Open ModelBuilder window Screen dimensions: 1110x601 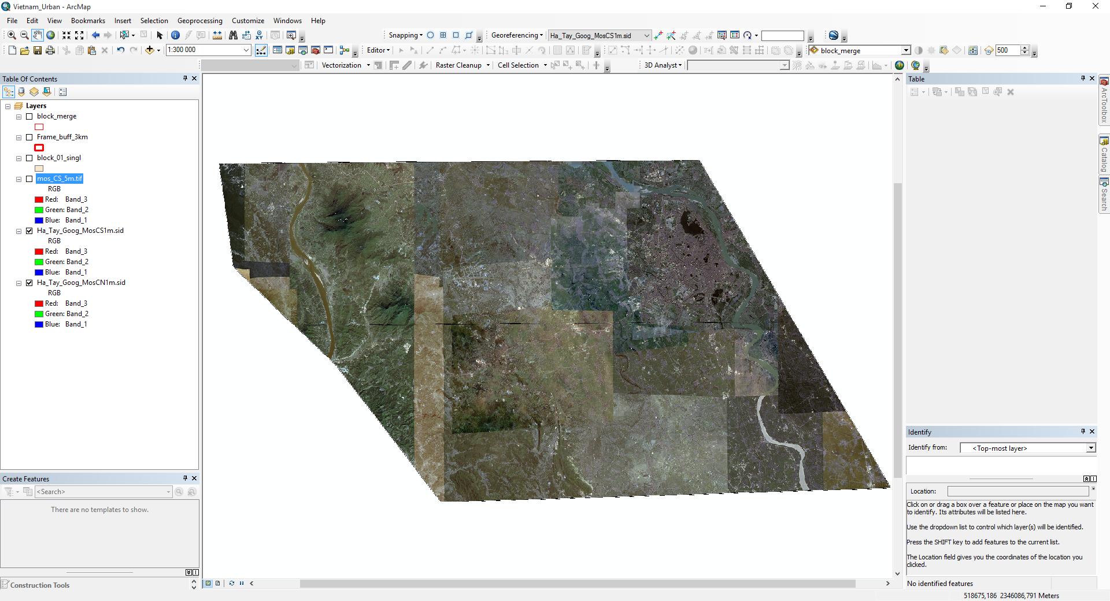click(345, 50)
